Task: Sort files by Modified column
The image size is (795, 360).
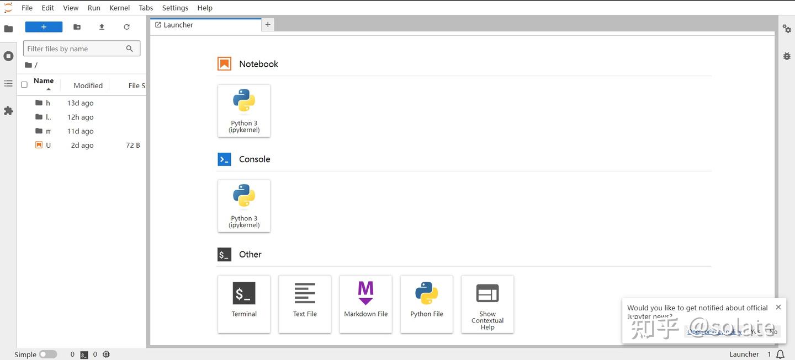Action: coord(88,85)
